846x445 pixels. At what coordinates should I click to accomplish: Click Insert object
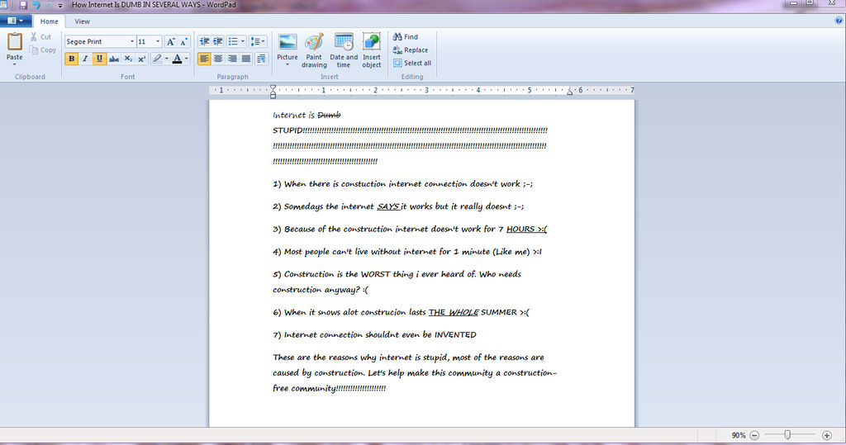pos(371,50)
